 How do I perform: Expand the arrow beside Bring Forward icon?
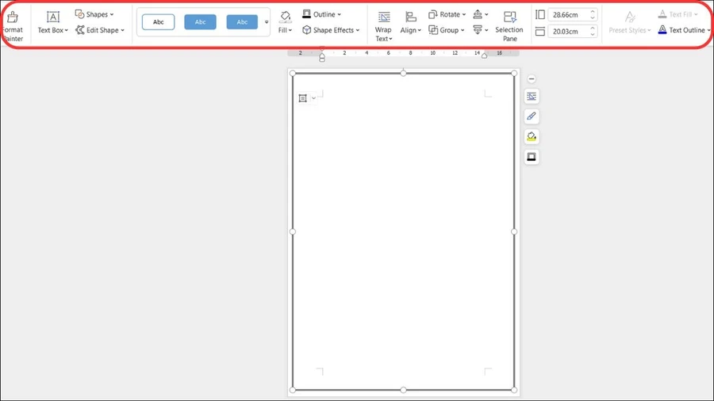(486, 14)
